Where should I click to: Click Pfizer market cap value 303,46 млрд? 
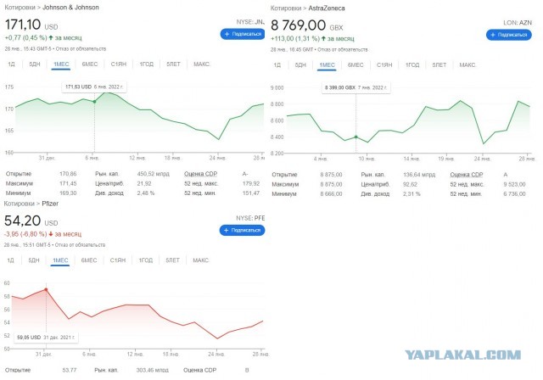[153, 370]
